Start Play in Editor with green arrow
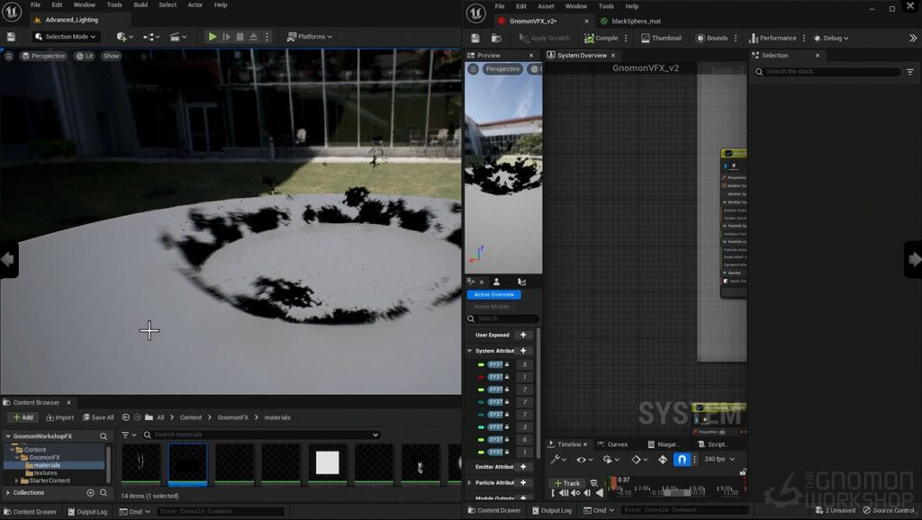922x520 pixels. 212,36
